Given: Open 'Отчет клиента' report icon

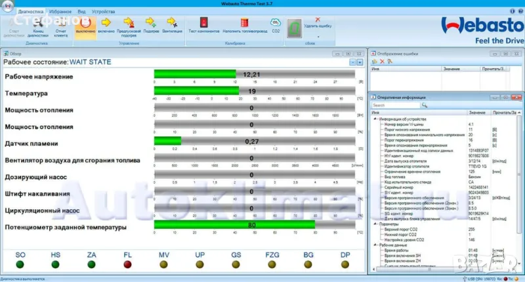Looking at the screenshot, I should 60,24.
